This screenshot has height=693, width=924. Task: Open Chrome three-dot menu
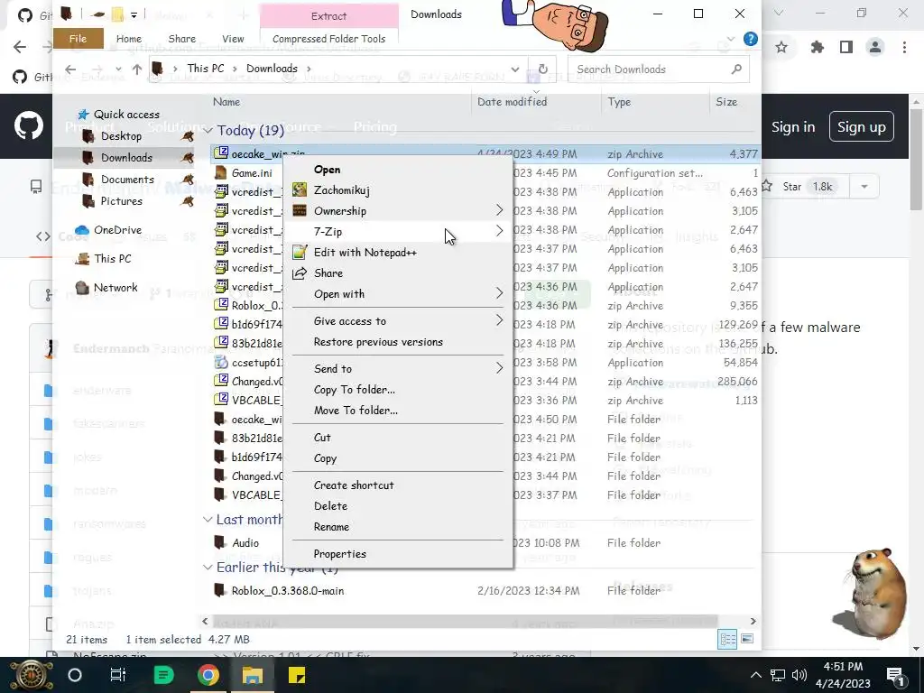pos(904,47)
